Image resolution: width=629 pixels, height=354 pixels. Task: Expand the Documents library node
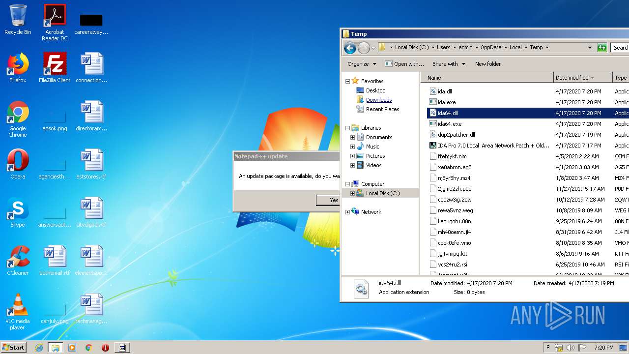pos(352,137)
